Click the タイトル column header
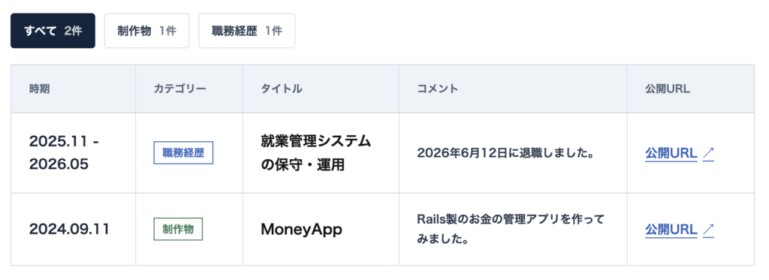 point(282,89)
